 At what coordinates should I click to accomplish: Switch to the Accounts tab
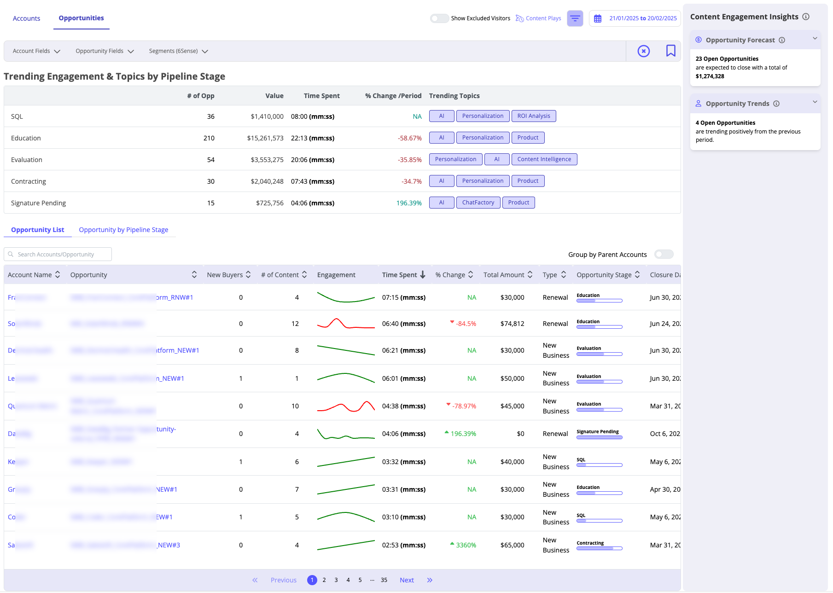pyautogui.click(x=26, y=18)
